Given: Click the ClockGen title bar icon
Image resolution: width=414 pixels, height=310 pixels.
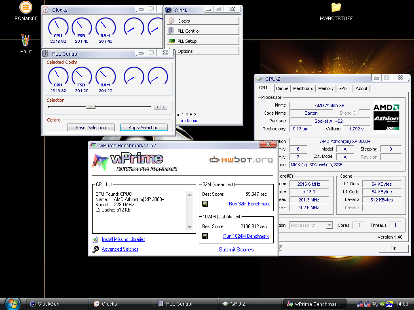Looking at the screenshot, I should point(168,10).
